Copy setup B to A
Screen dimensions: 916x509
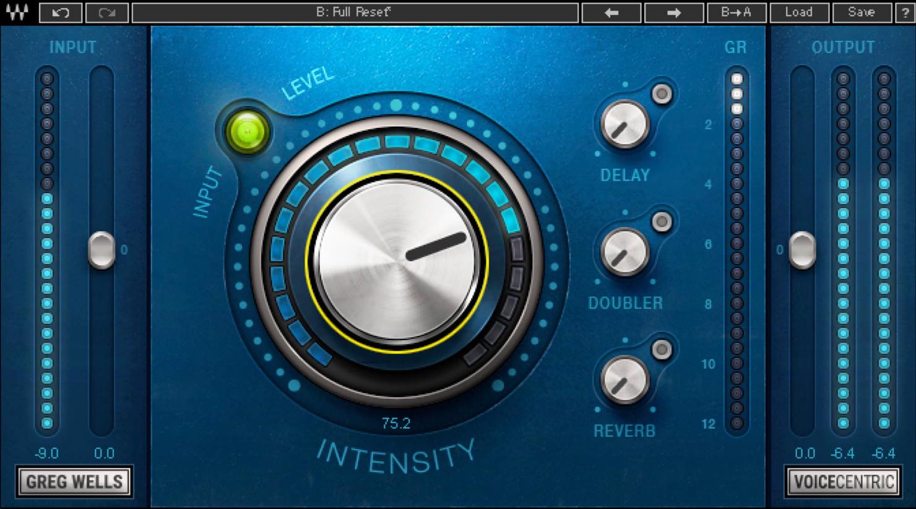[737, 12]
